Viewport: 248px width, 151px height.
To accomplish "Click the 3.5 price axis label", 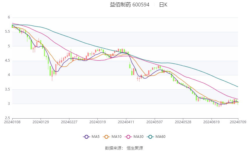I will pos(7,89).
